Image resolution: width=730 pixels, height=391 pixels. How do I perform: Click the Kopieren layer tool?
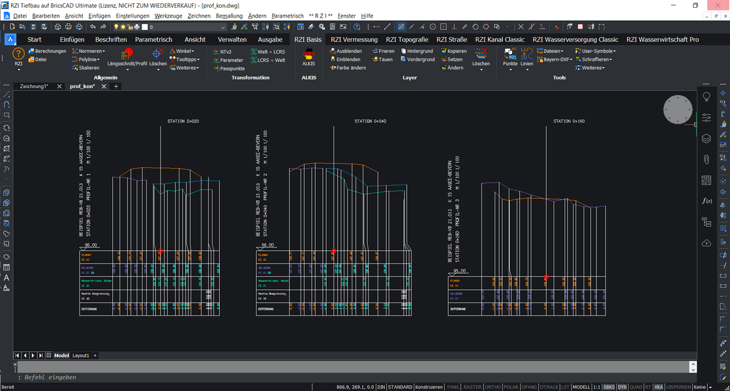click(453, 51)
